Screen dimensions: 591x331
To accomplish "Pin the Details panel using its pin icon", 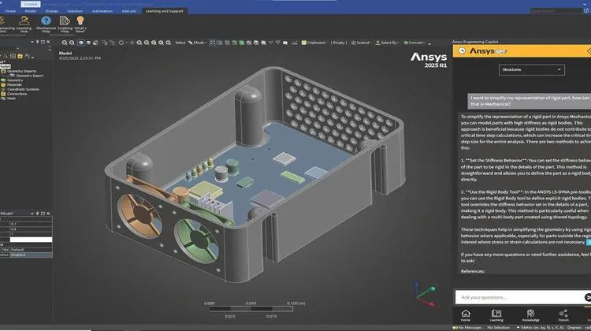I will tap(37, 214).
